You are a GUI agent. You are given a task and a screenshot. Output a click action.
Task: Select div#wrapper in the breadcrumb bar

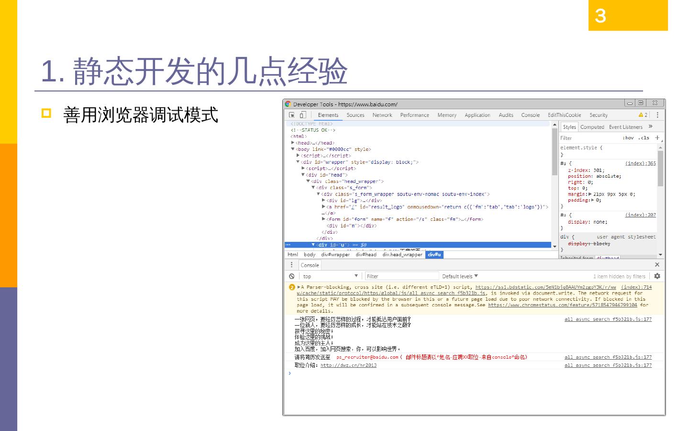point(335,255)
